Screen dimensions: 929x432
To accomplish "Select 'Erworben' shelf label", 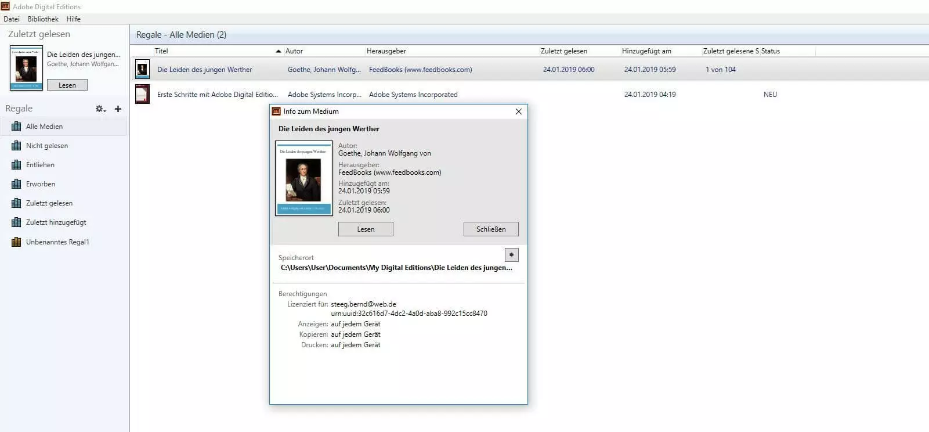I will coord(41,184).
